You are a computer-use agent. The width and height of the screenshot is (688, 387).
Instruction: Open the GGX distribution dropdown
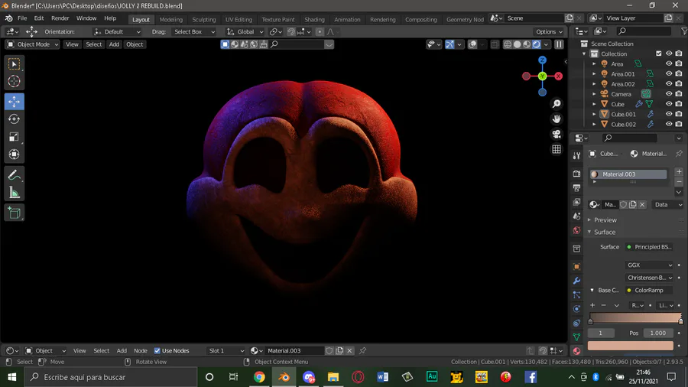click(x=649, y=265)
